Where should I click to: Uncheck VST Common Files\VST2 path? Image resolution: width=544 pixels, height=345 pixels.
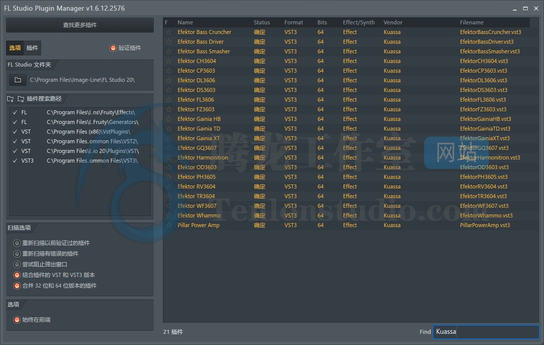15,142
